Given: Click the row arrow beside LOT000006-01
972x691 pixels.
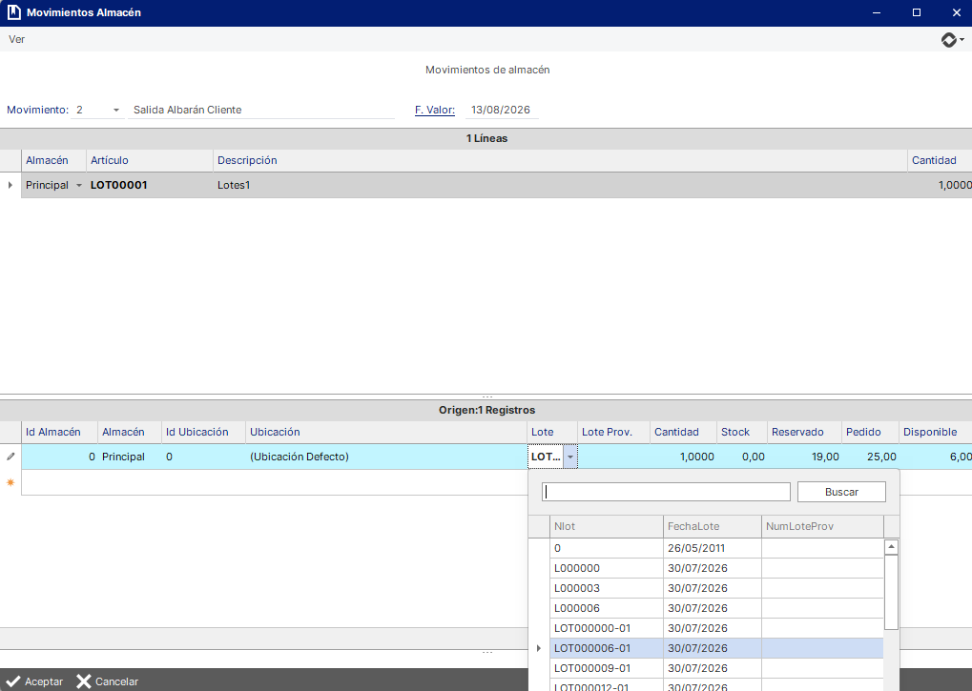Looking at the screenshot, I should [x=539, y=648].
